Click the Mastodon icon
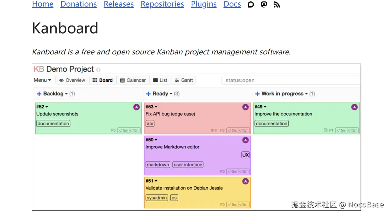390x215 pixels. point(264,5)
